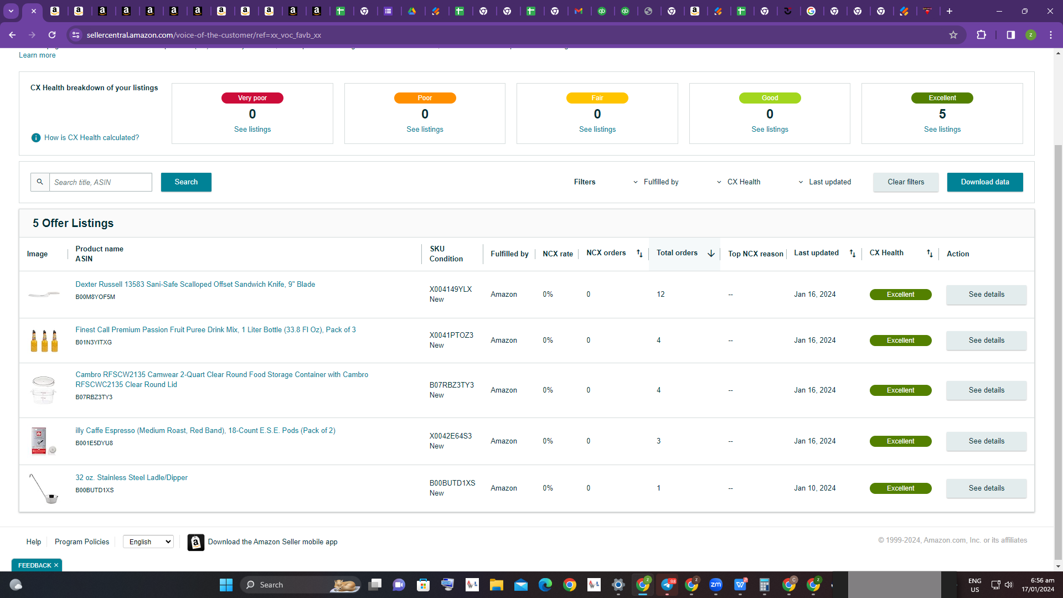The width and height of the screenshot is (1063, 598).
Task: Close the FEEDBACK widget with the X
Action: (56, 565)
